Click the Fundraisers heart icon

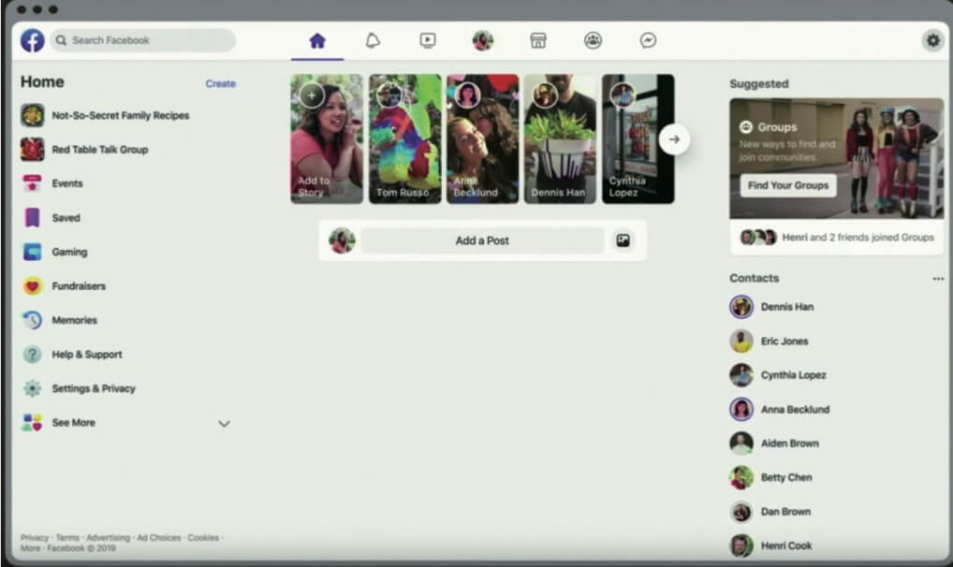pos(32,285)
